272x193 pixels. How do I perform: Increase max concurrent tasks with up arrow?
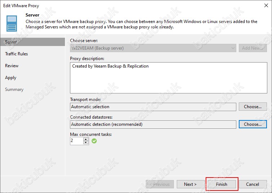click(86, 139)
